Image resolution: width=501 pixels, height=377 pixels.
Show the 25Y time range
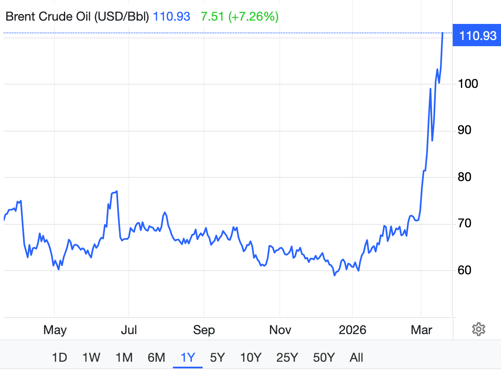pos(287,357)
